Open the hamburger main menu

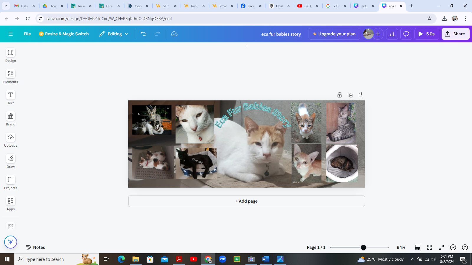coord(11,34)
